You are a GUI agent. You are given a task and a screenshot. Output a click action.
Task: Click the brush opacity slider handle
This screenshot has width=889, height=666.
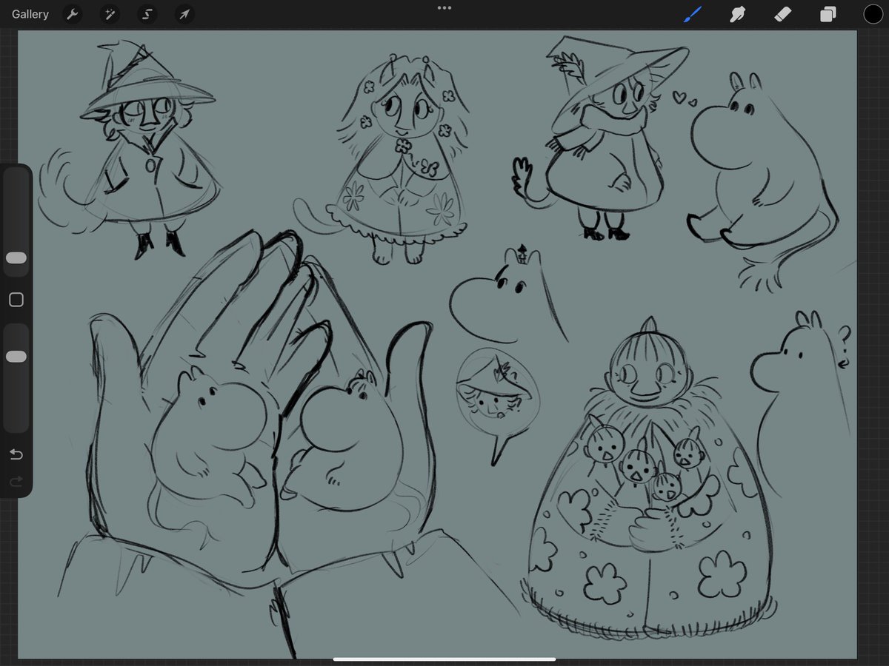coord(16,357)
